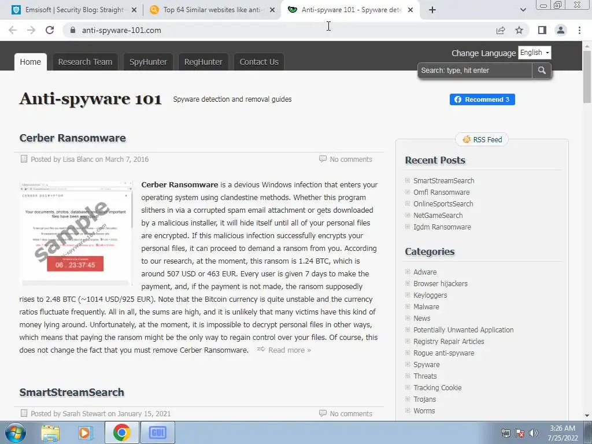Browse Potentially Unwanted Application category
The image size is (592, 444).
(x=463, y=330)
